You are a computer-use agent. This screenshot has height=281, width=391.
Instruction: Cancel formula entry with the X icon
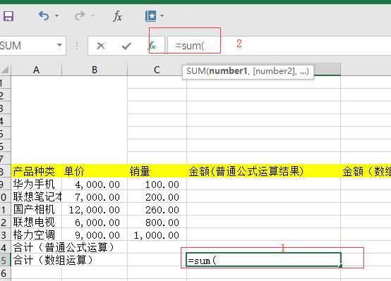101,46
